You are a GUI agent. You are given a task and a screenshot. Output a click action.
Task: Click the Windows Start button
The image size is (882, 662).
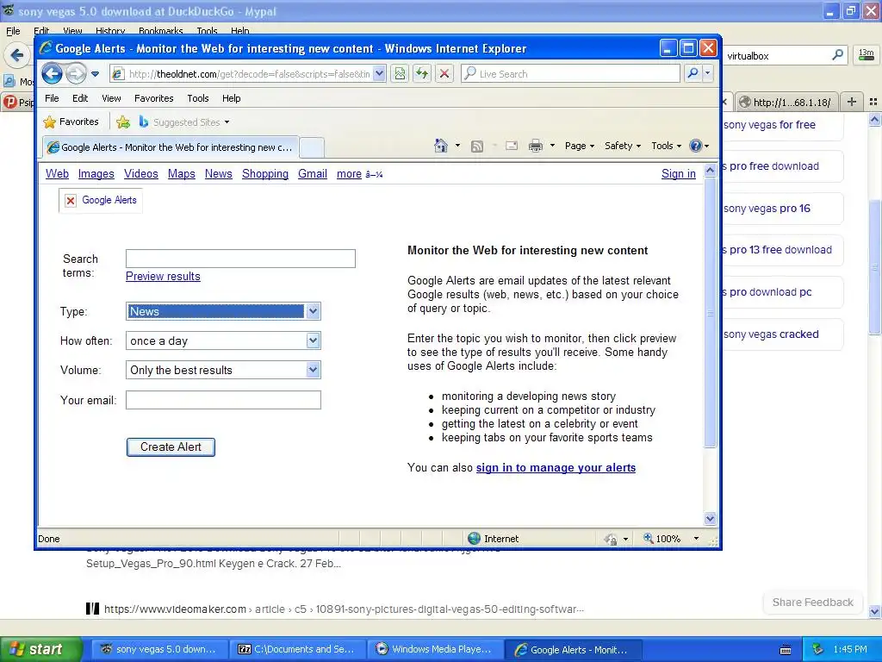pos(40,649)
